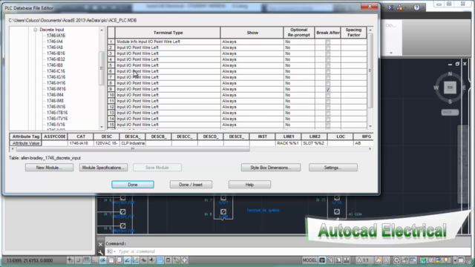Select module 1746-IM16 in tree
Viewport: 475px width, 267px height.
(x=56, y=89)
